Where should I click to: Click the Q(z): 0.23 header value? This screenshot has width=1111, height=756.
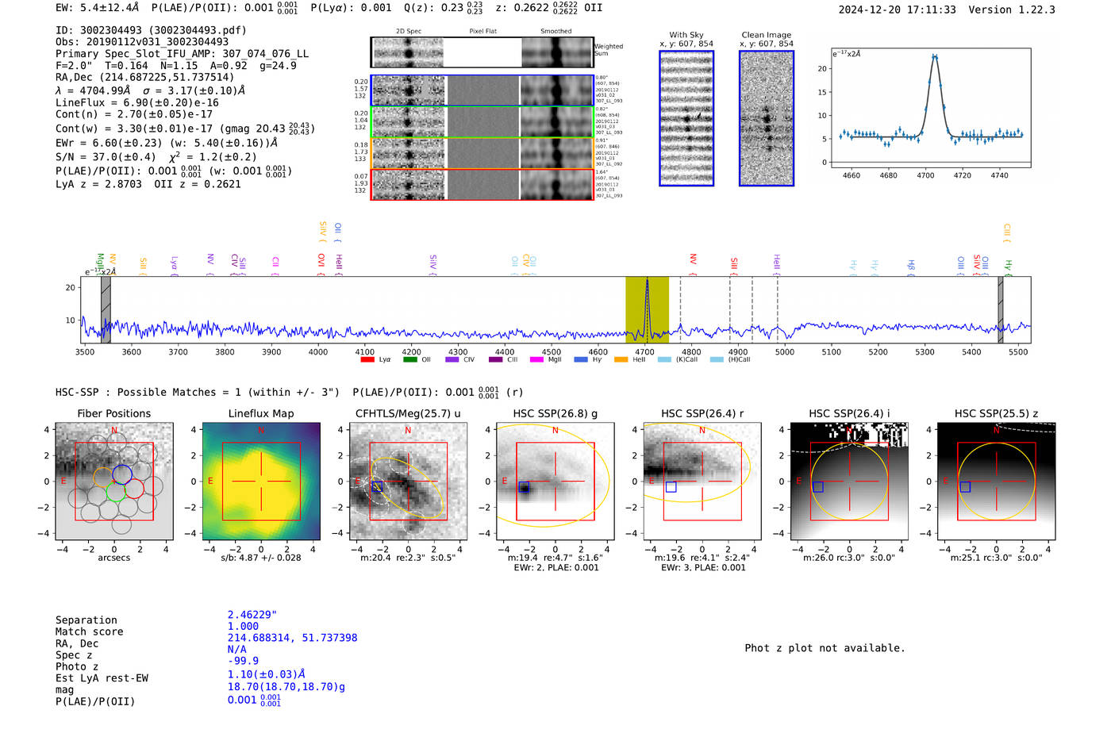[444, 8]
